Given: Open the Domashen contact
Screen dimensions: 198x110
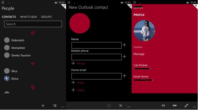Looking at the screenshot, I should point(18,48).
